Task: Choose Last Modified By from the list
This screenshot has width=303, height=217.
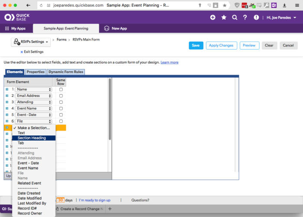Action: [x=34, y=203]
